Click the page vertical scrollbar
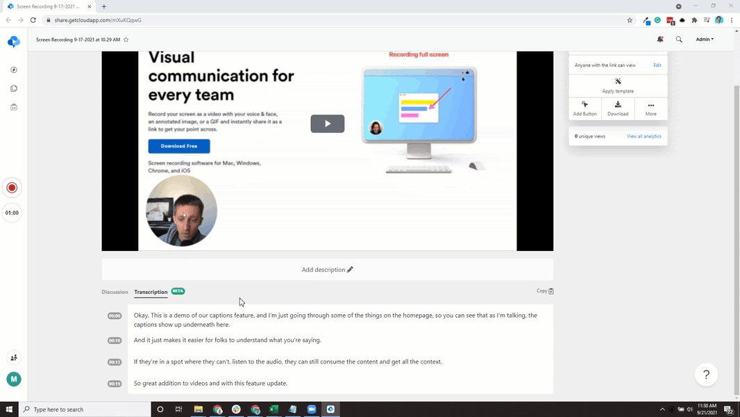This screenshot has height=417, width=740. pyautogui.click(x=737, y=241)
